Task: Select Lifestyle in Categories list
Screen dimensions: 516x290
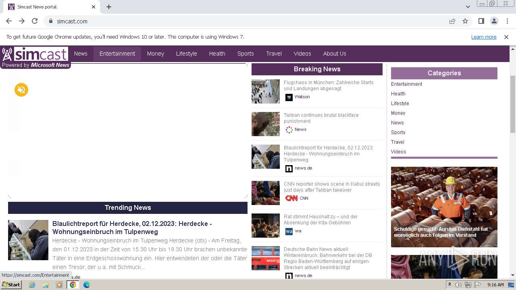Action: [x=400, y=104]
